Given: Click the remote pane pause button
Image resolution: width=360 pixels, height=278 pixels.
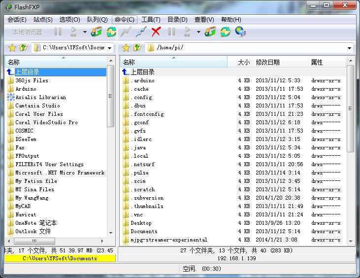Looking at the screenshot, I should tap(171, 32).
